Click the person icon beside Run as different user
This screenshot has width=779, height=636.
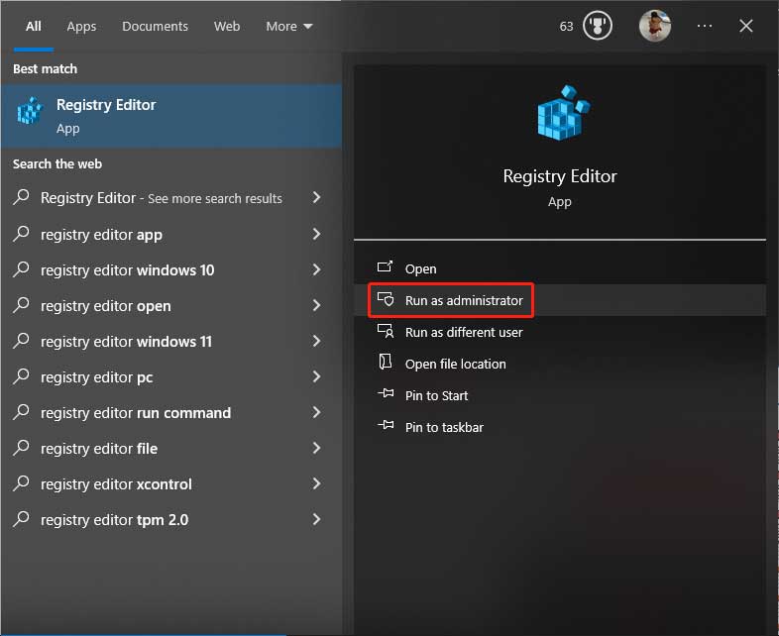point(386,331)
